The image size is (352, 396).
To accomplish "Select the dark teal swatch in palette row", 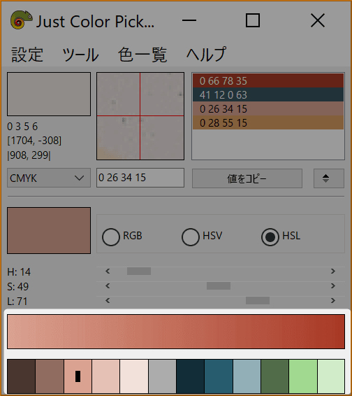I will pyautogui.click(x=191, y=376).
